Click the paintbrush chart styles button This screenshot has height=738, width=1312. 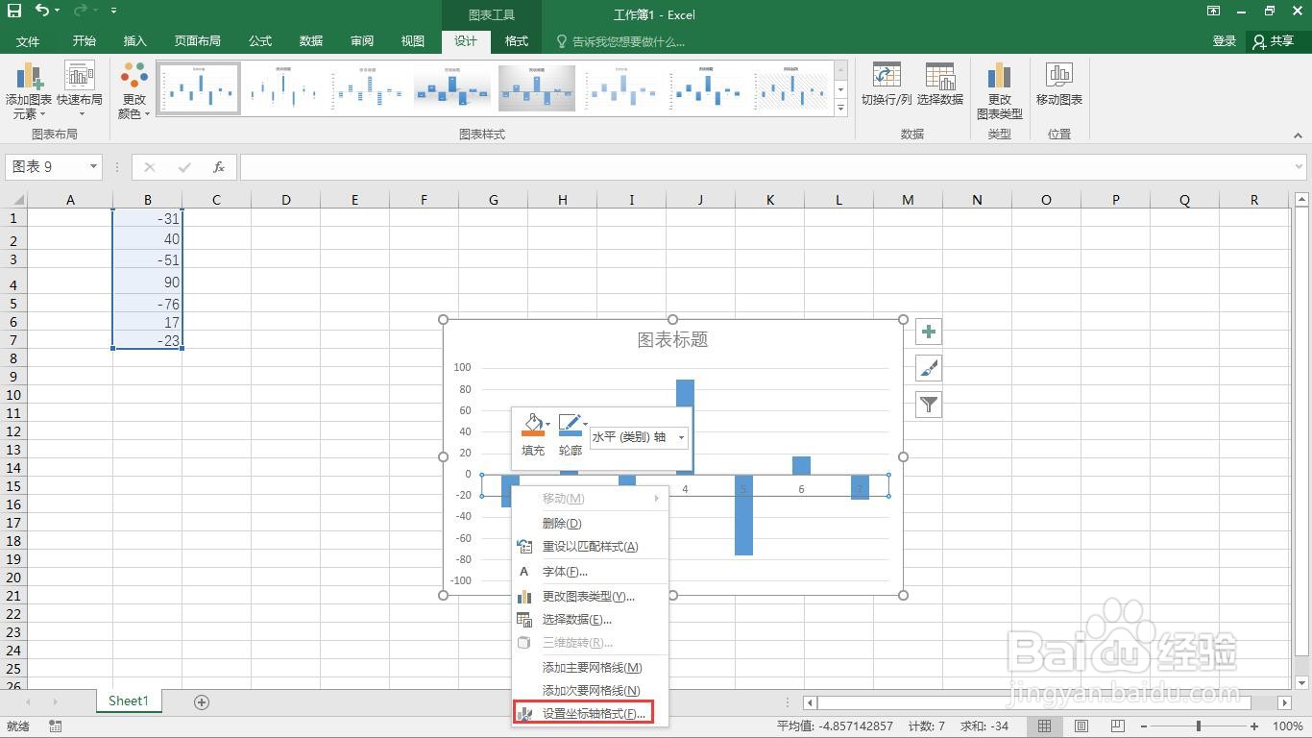929,368
